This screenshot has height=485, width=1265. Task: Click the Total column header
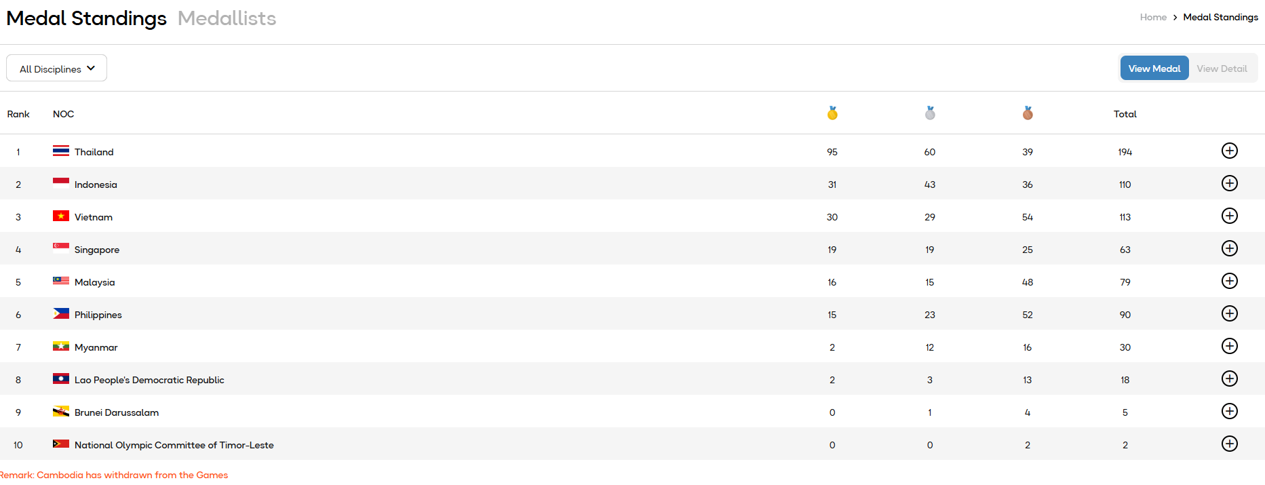1125,114
